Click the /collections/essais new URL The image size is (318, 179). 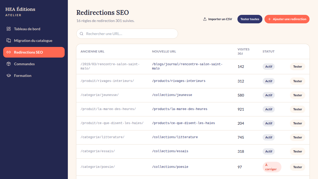[x=170, y=151]
